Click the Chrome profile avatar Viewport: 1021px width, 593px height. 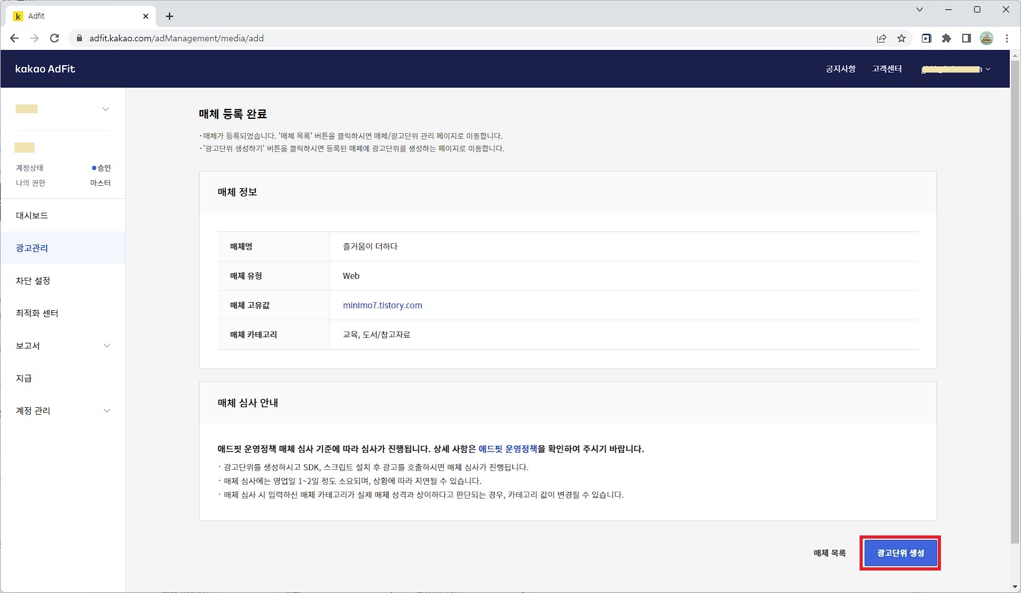click(x=987, y=38)
